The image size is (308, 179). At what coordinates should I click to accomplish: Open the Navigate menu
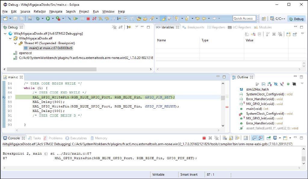(56, 11)
